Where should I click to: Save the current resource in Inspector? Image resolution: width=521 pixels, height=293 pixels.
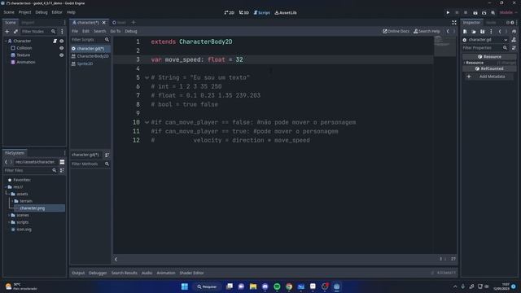click(x=483, y=32)
